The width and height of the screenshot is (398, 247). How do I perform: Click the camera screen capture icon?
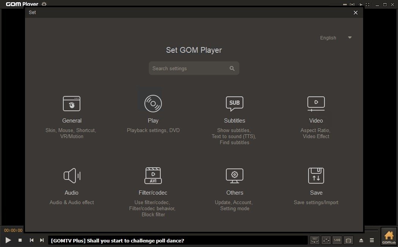point(348,240)
